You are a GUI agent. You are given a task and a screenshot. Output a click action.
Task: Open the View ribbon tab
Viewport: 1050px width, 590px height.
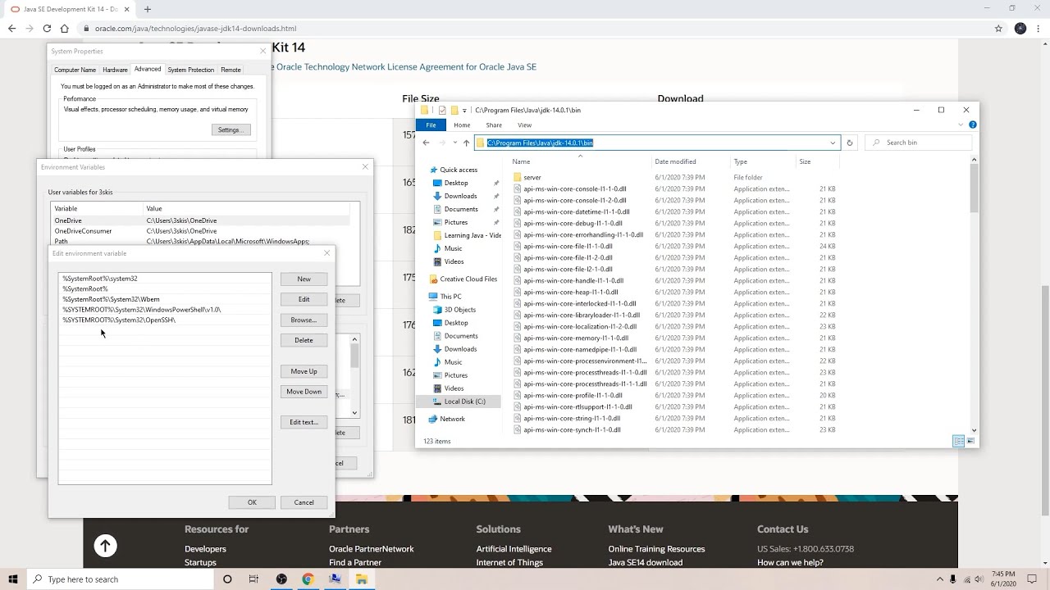click(x=525, y=125)
